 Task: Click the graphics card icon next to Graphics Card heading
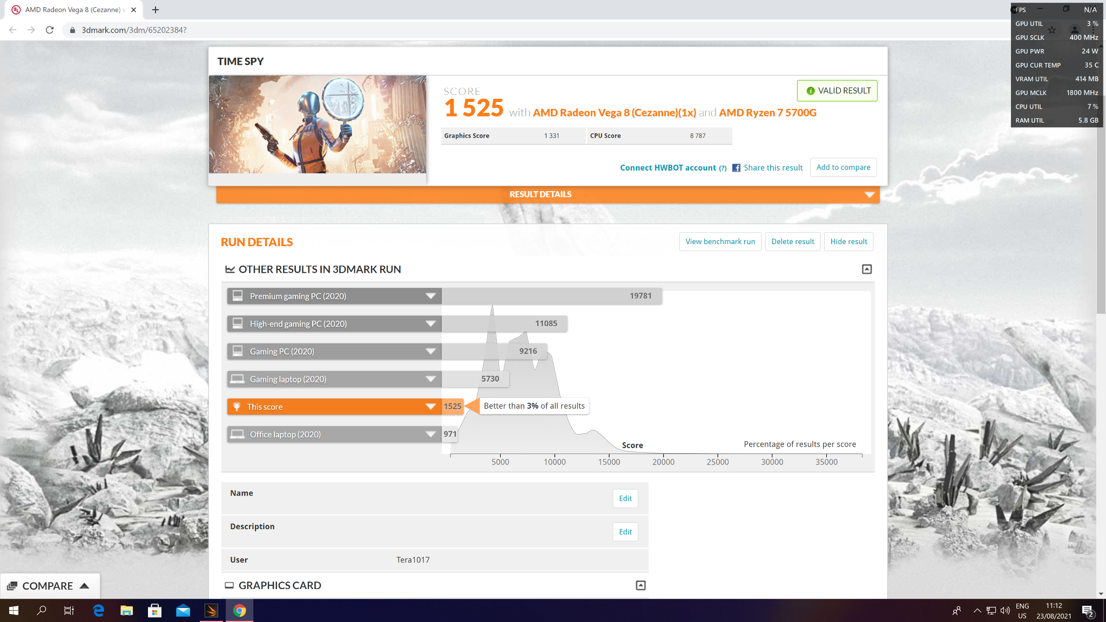(x=230, y=585)
